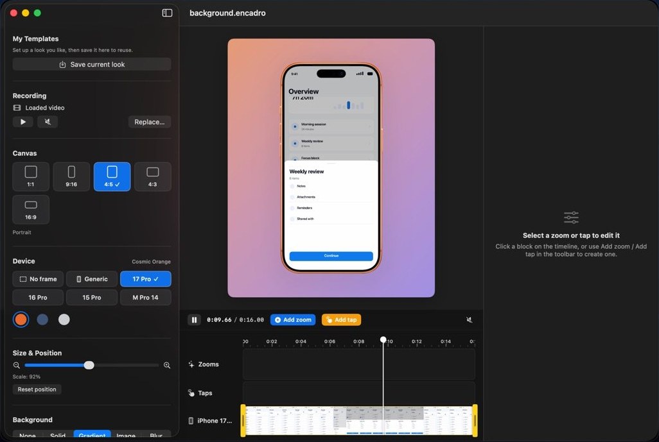Click the Reset position button
The height and width of the screenshot is (442, 659).
point(37,389)
